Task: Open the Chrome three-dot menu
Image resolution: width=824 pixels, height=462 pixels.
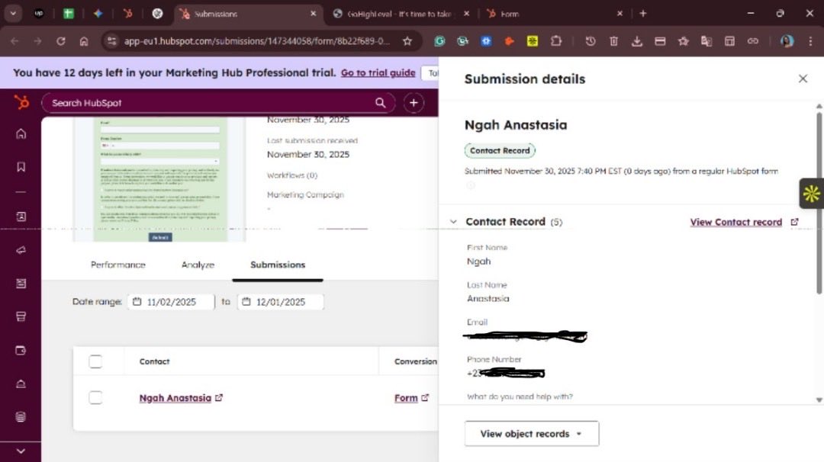Action: pyautogui.click(x=810, y=41)
